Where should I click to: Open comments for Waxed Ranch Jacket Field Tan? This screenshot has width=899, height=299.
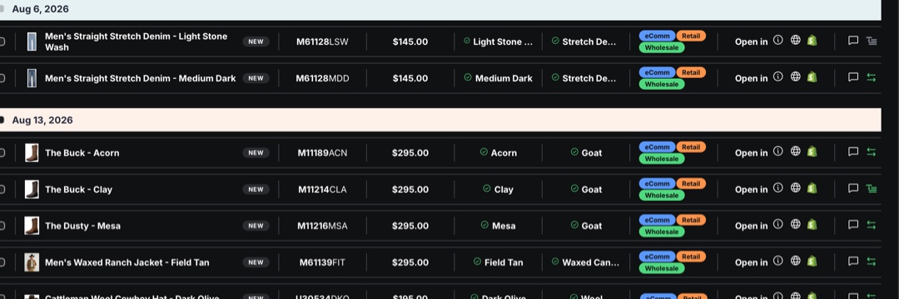click(x=853, y=262)
